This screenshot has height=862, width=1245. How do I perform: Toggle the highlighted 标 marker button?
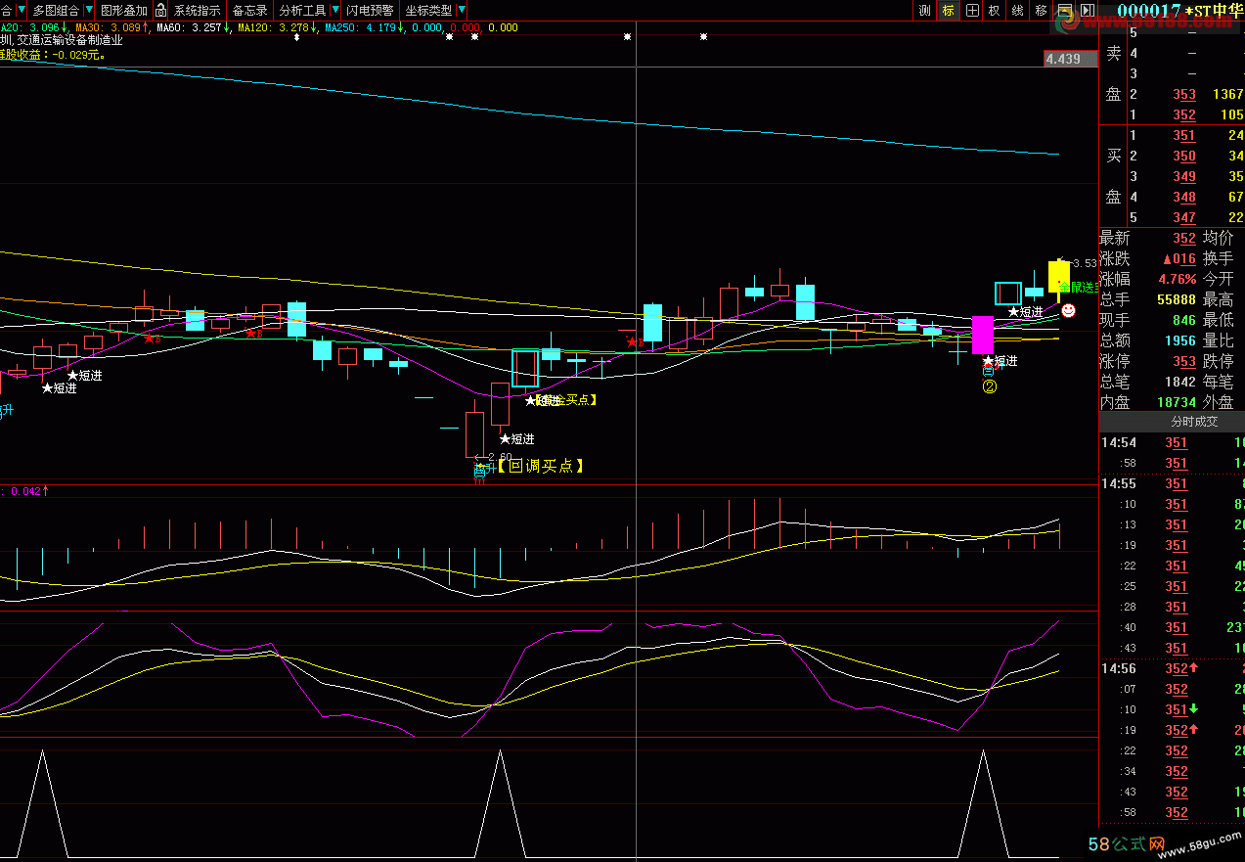[948, 10]
